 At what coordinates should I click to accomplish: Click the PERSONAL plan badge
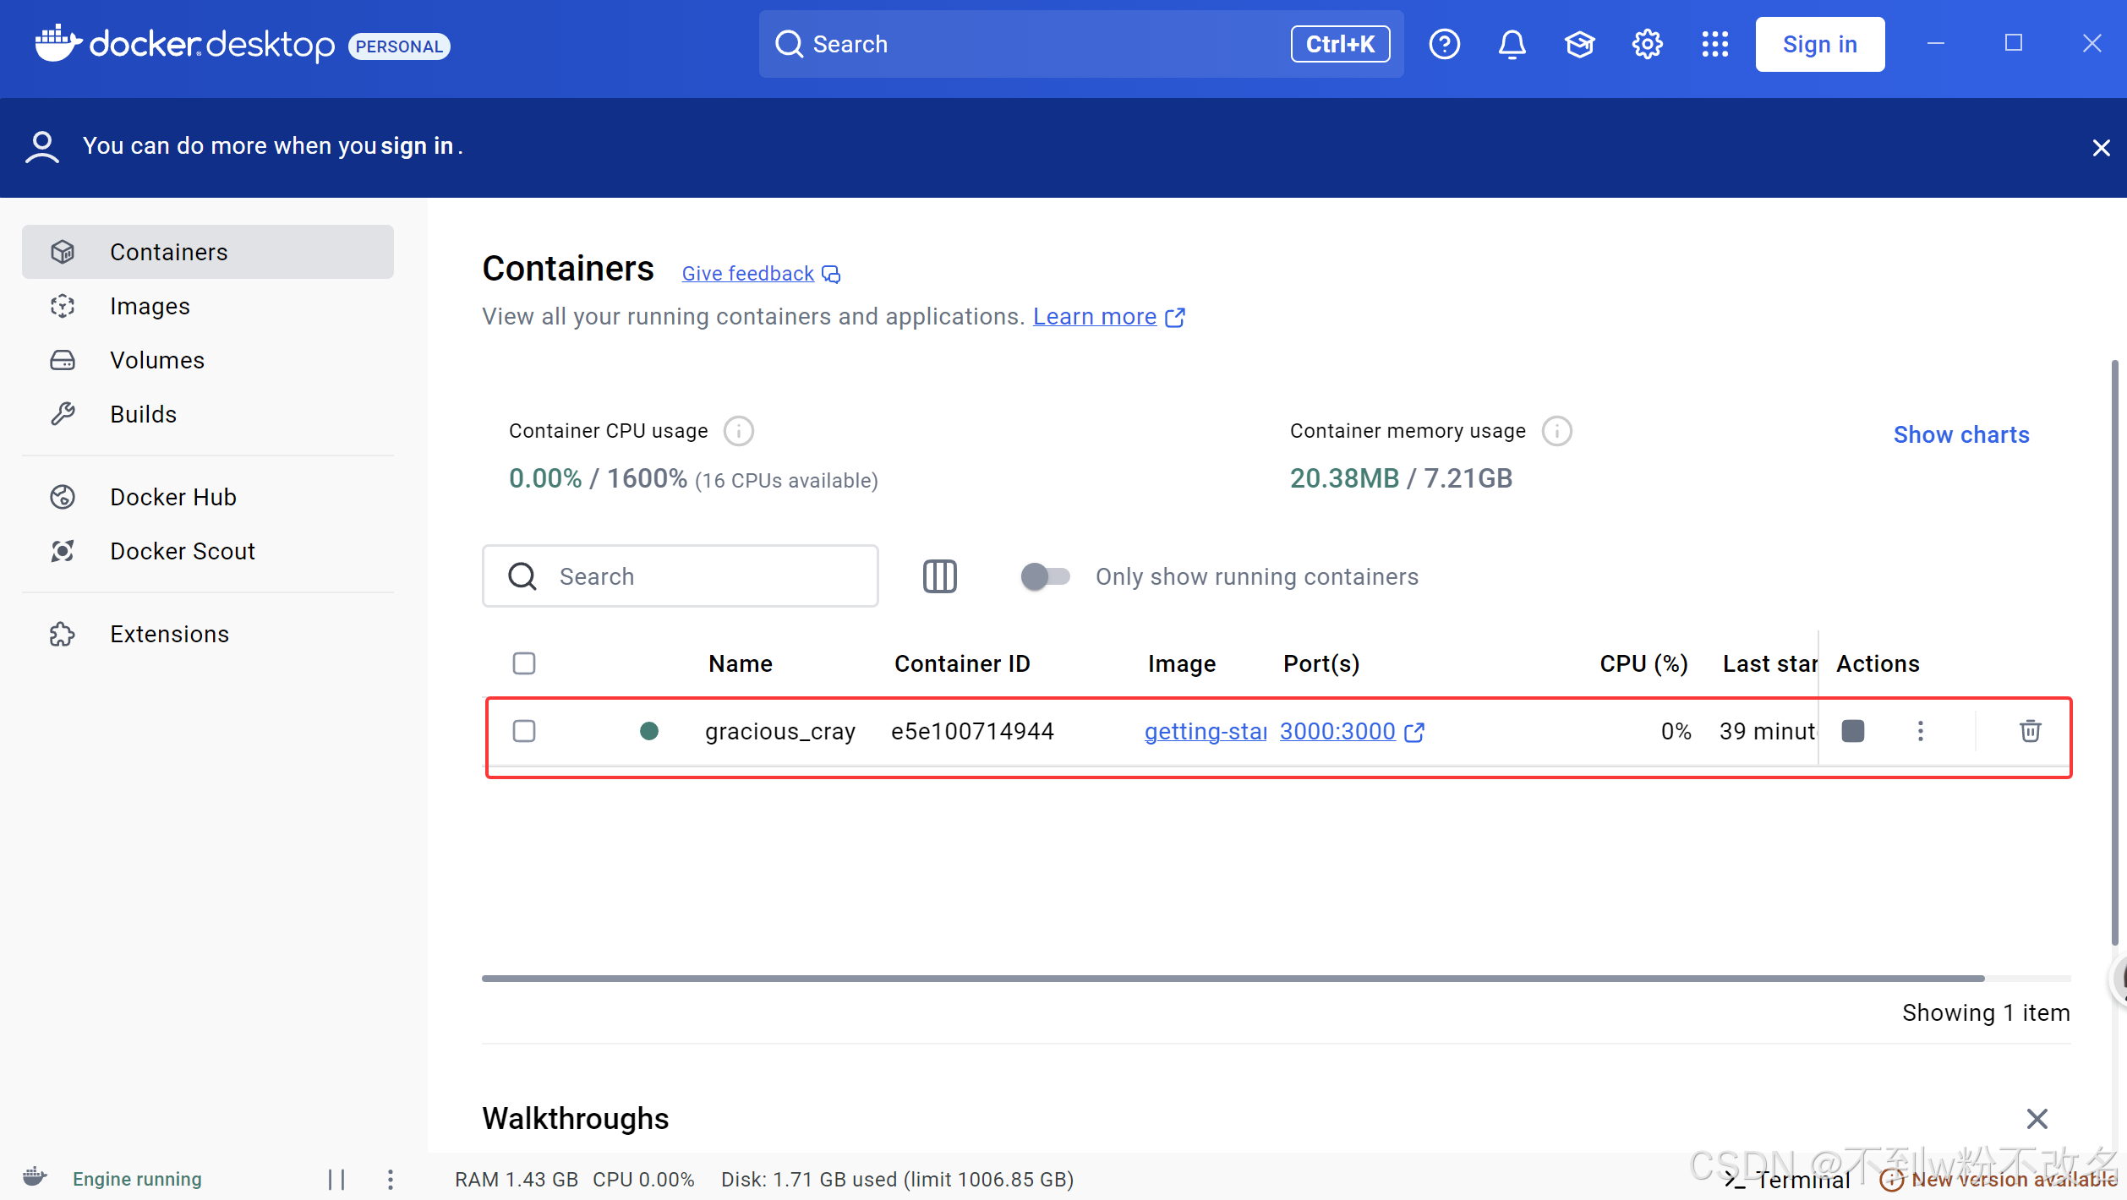tap(399, 46)
